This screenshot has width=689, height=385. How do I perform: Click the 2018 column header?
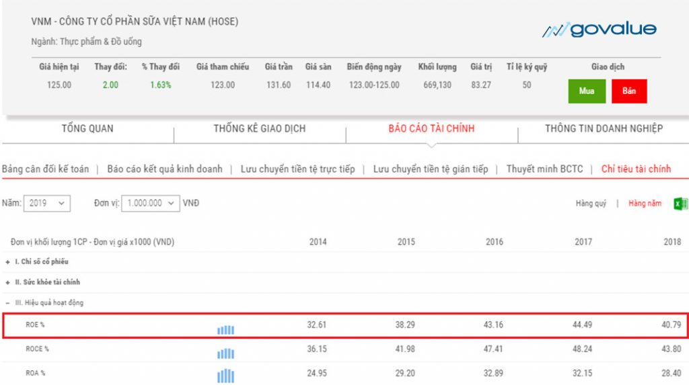tap(672, 242)
